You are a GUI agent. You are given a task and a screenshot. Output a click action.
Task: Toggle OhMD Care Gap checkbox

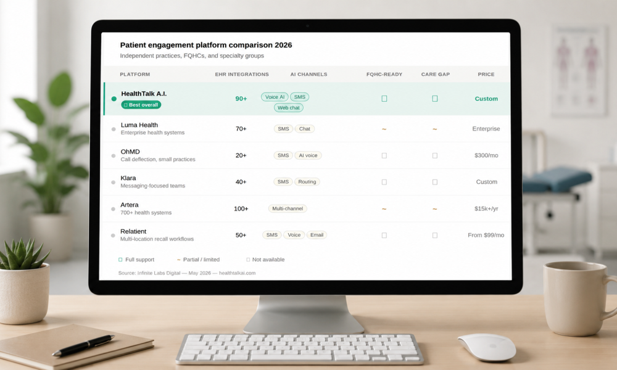[435, 155]
